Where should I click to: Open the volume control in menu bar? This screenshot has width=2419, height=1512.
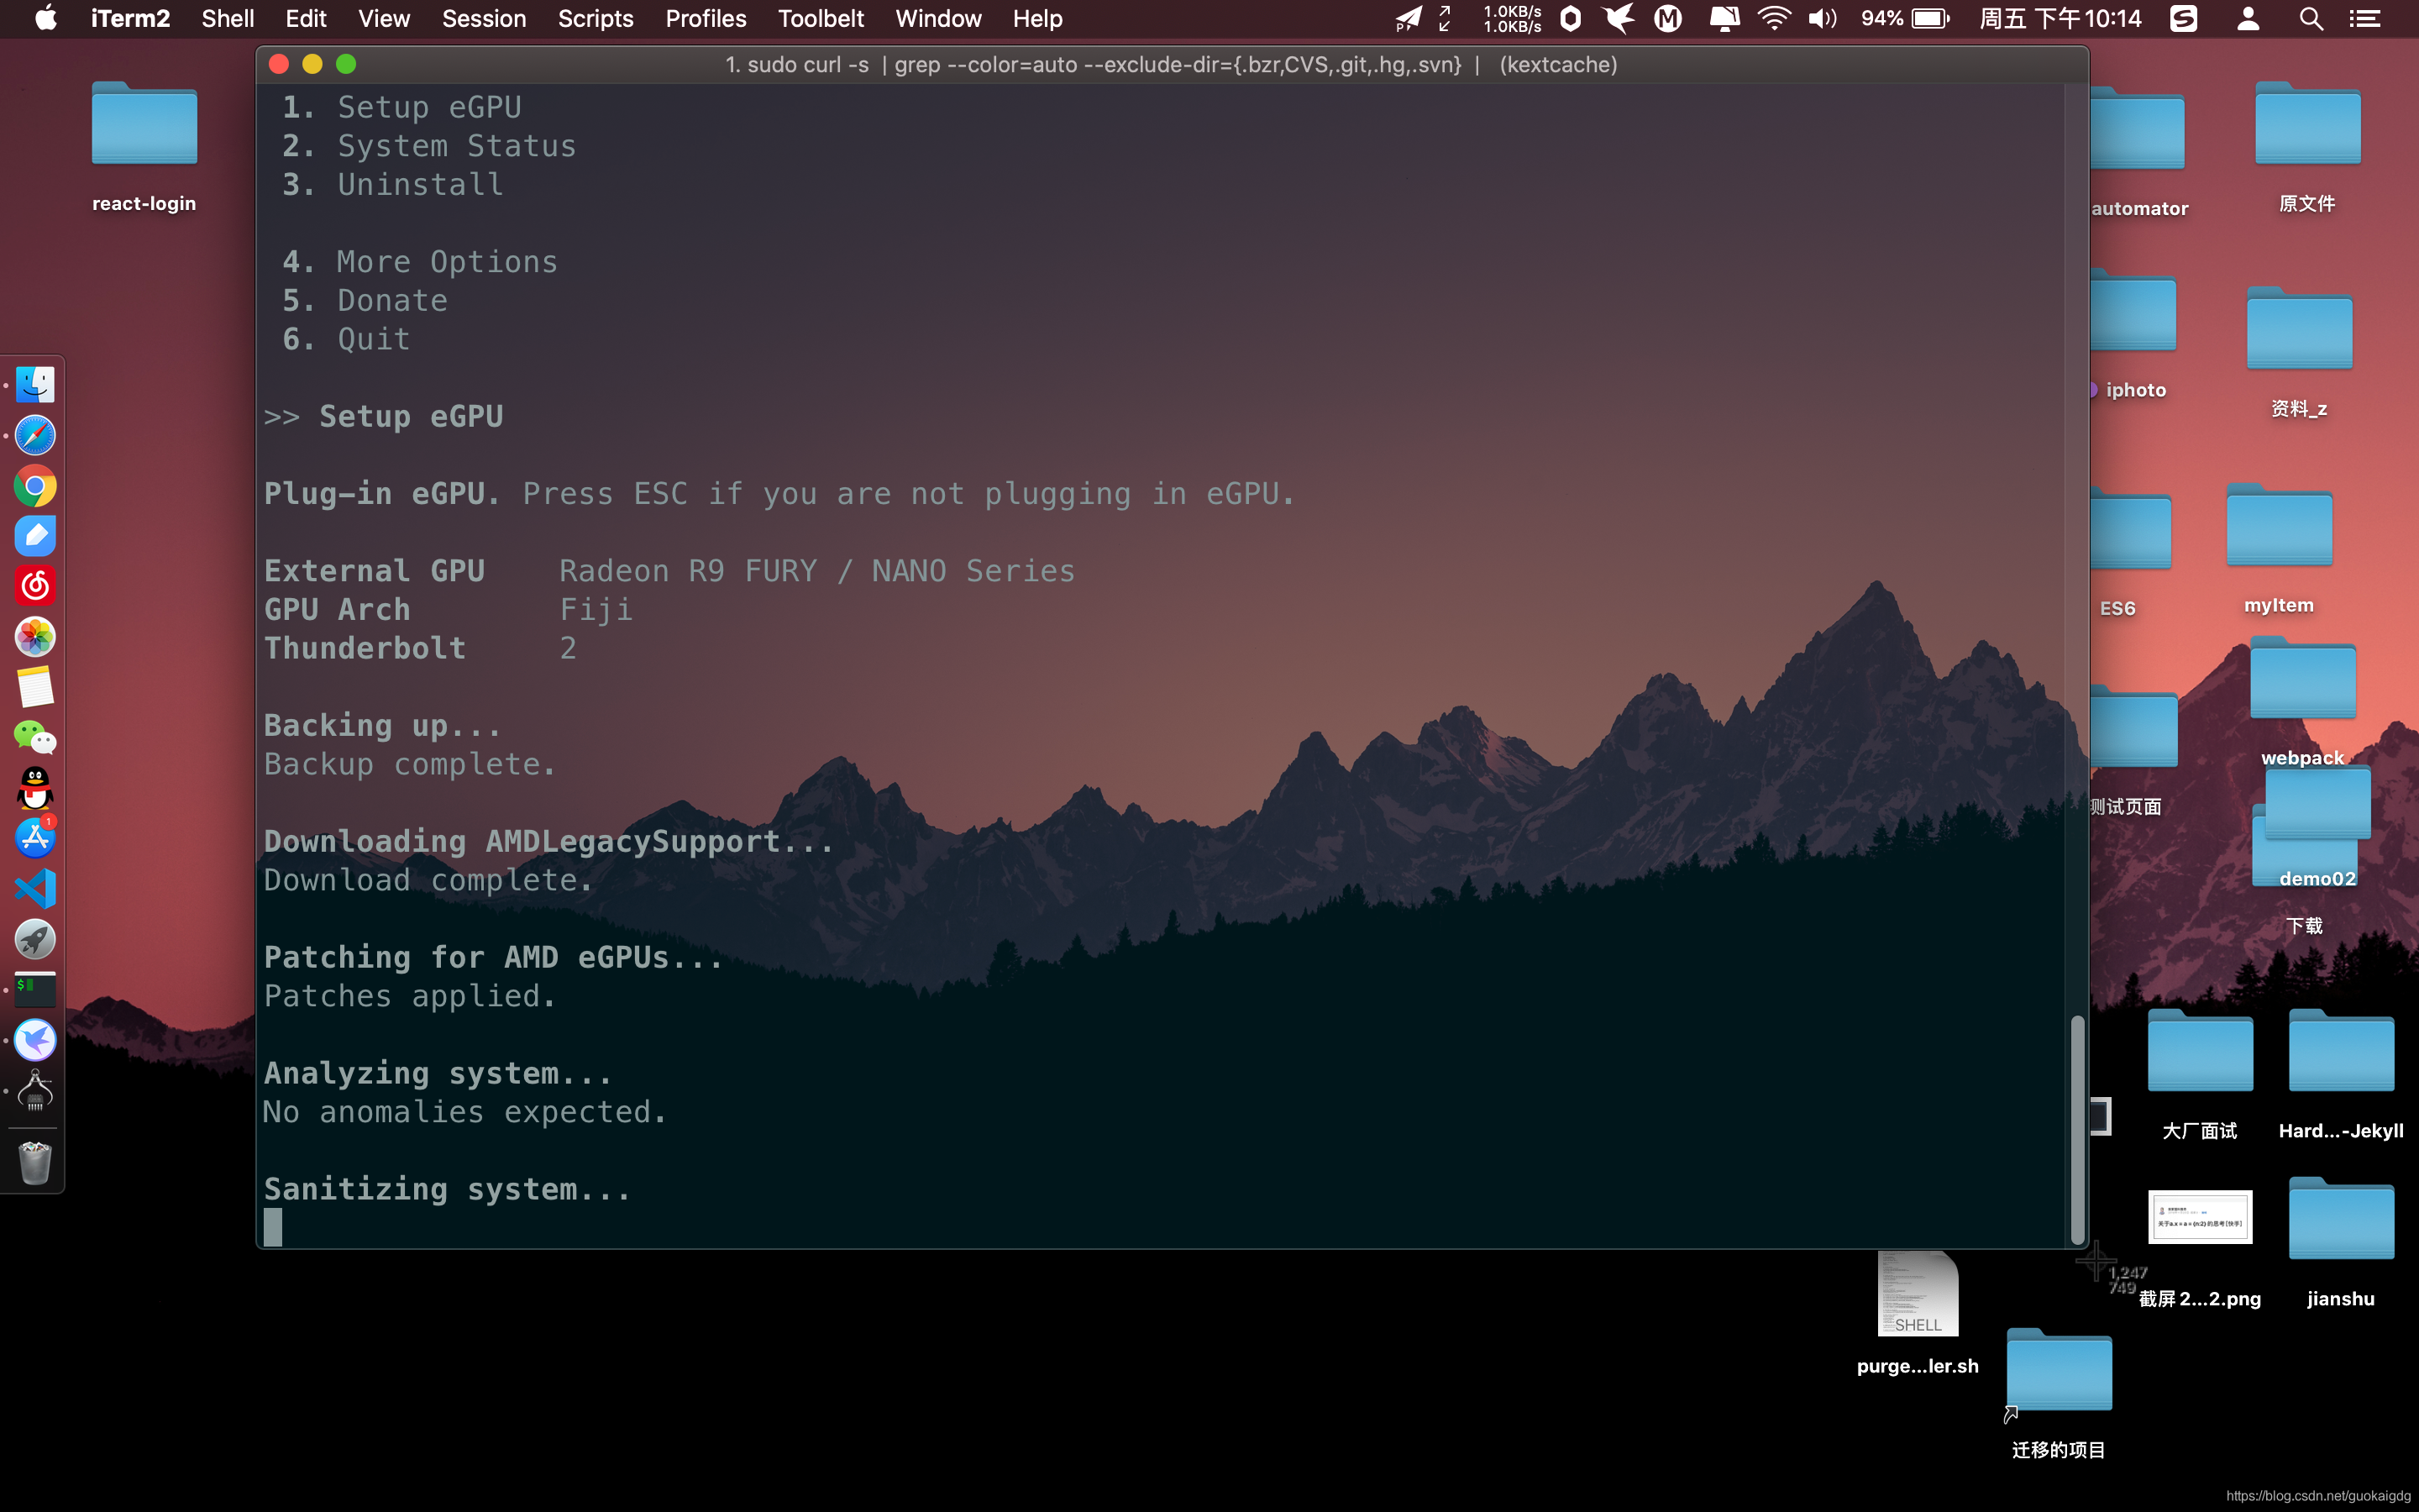(x=1823, y=19)
